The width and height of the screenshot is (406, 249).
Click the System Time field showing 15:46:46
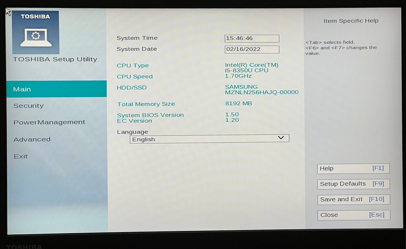point(252,39)
